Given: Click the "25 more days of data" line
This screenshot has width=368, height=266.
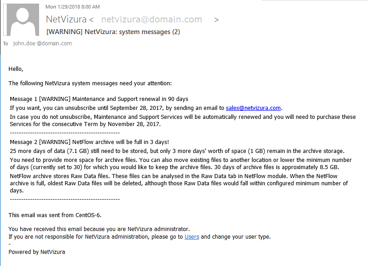Looking at the screenshot, I should [x=177, y=151].
